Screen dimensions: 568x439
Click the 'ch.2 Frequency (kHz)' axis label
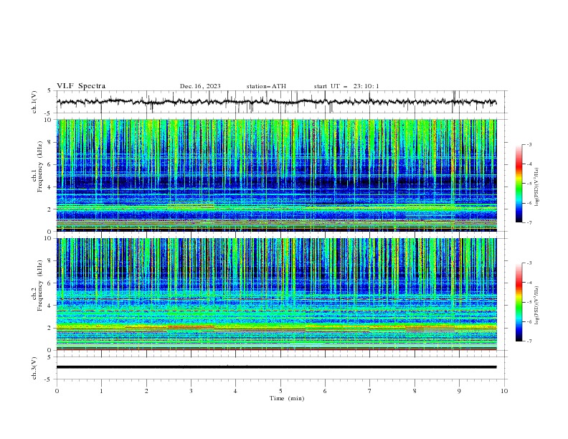pyautogui.click(x=37, y=285)
